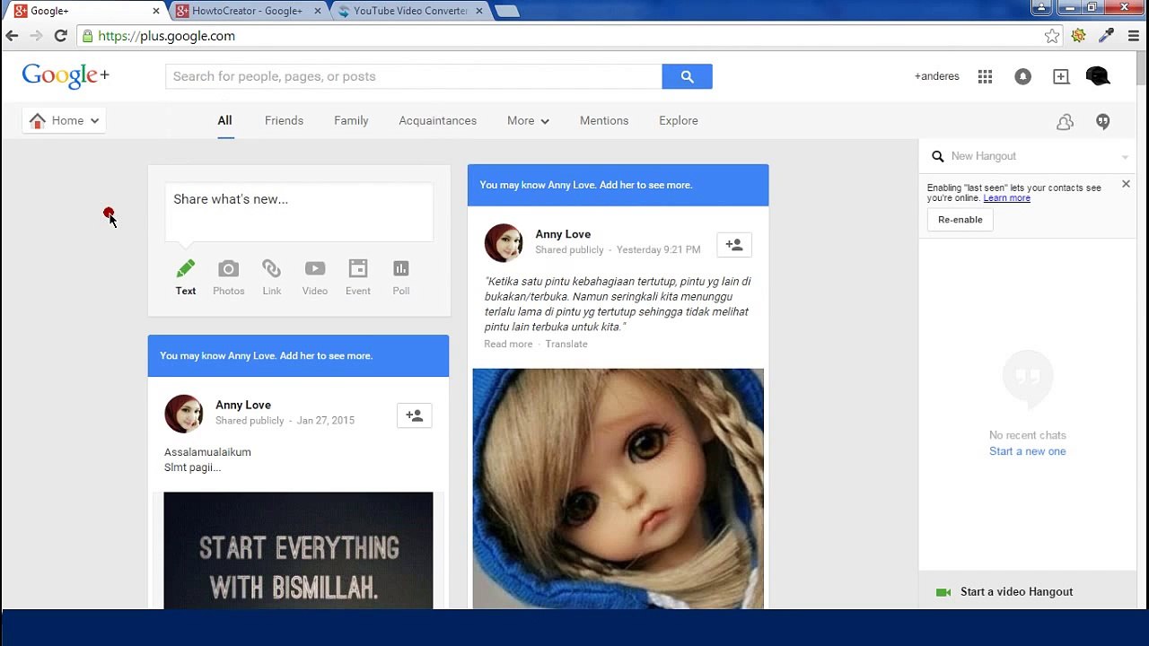Image resolution: width=1149 pixels, height=646 pixels.
Task: Open the New Hangout dropdown arrow
Action: pyautogui.click(x=1125, y=157)
